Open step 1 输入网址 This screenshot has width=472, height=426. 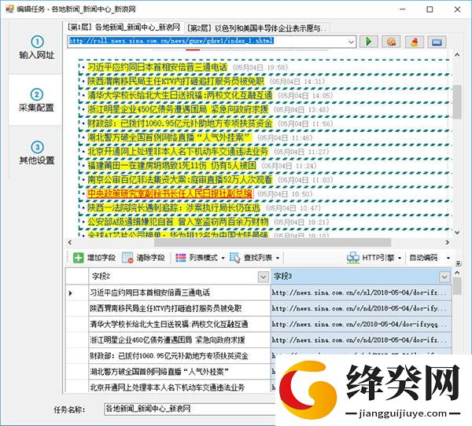(x=37, y=47)
